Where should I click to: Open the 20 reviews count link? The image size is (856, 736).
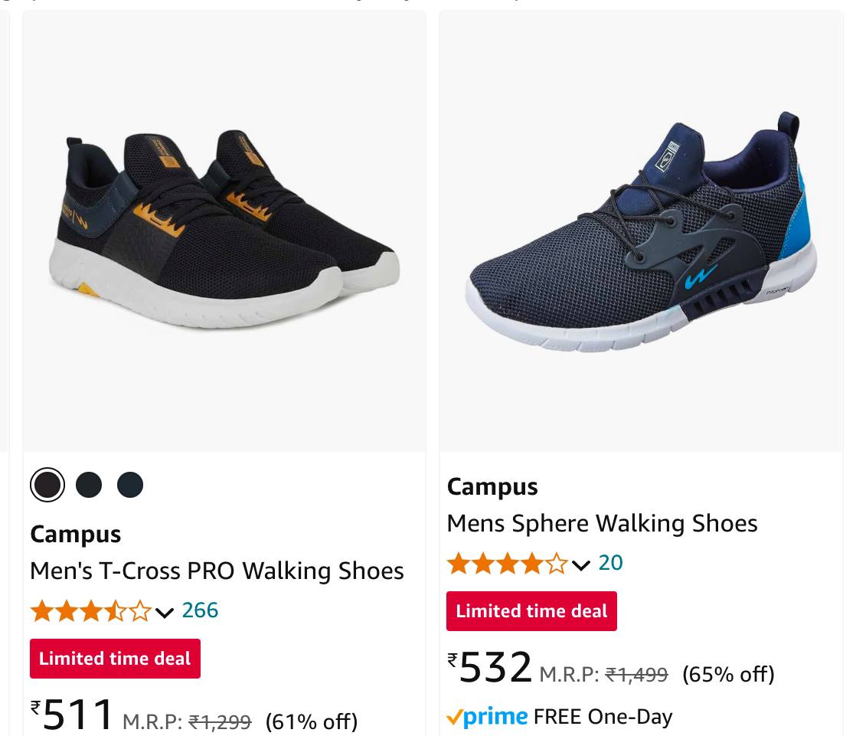click(610, 563)
